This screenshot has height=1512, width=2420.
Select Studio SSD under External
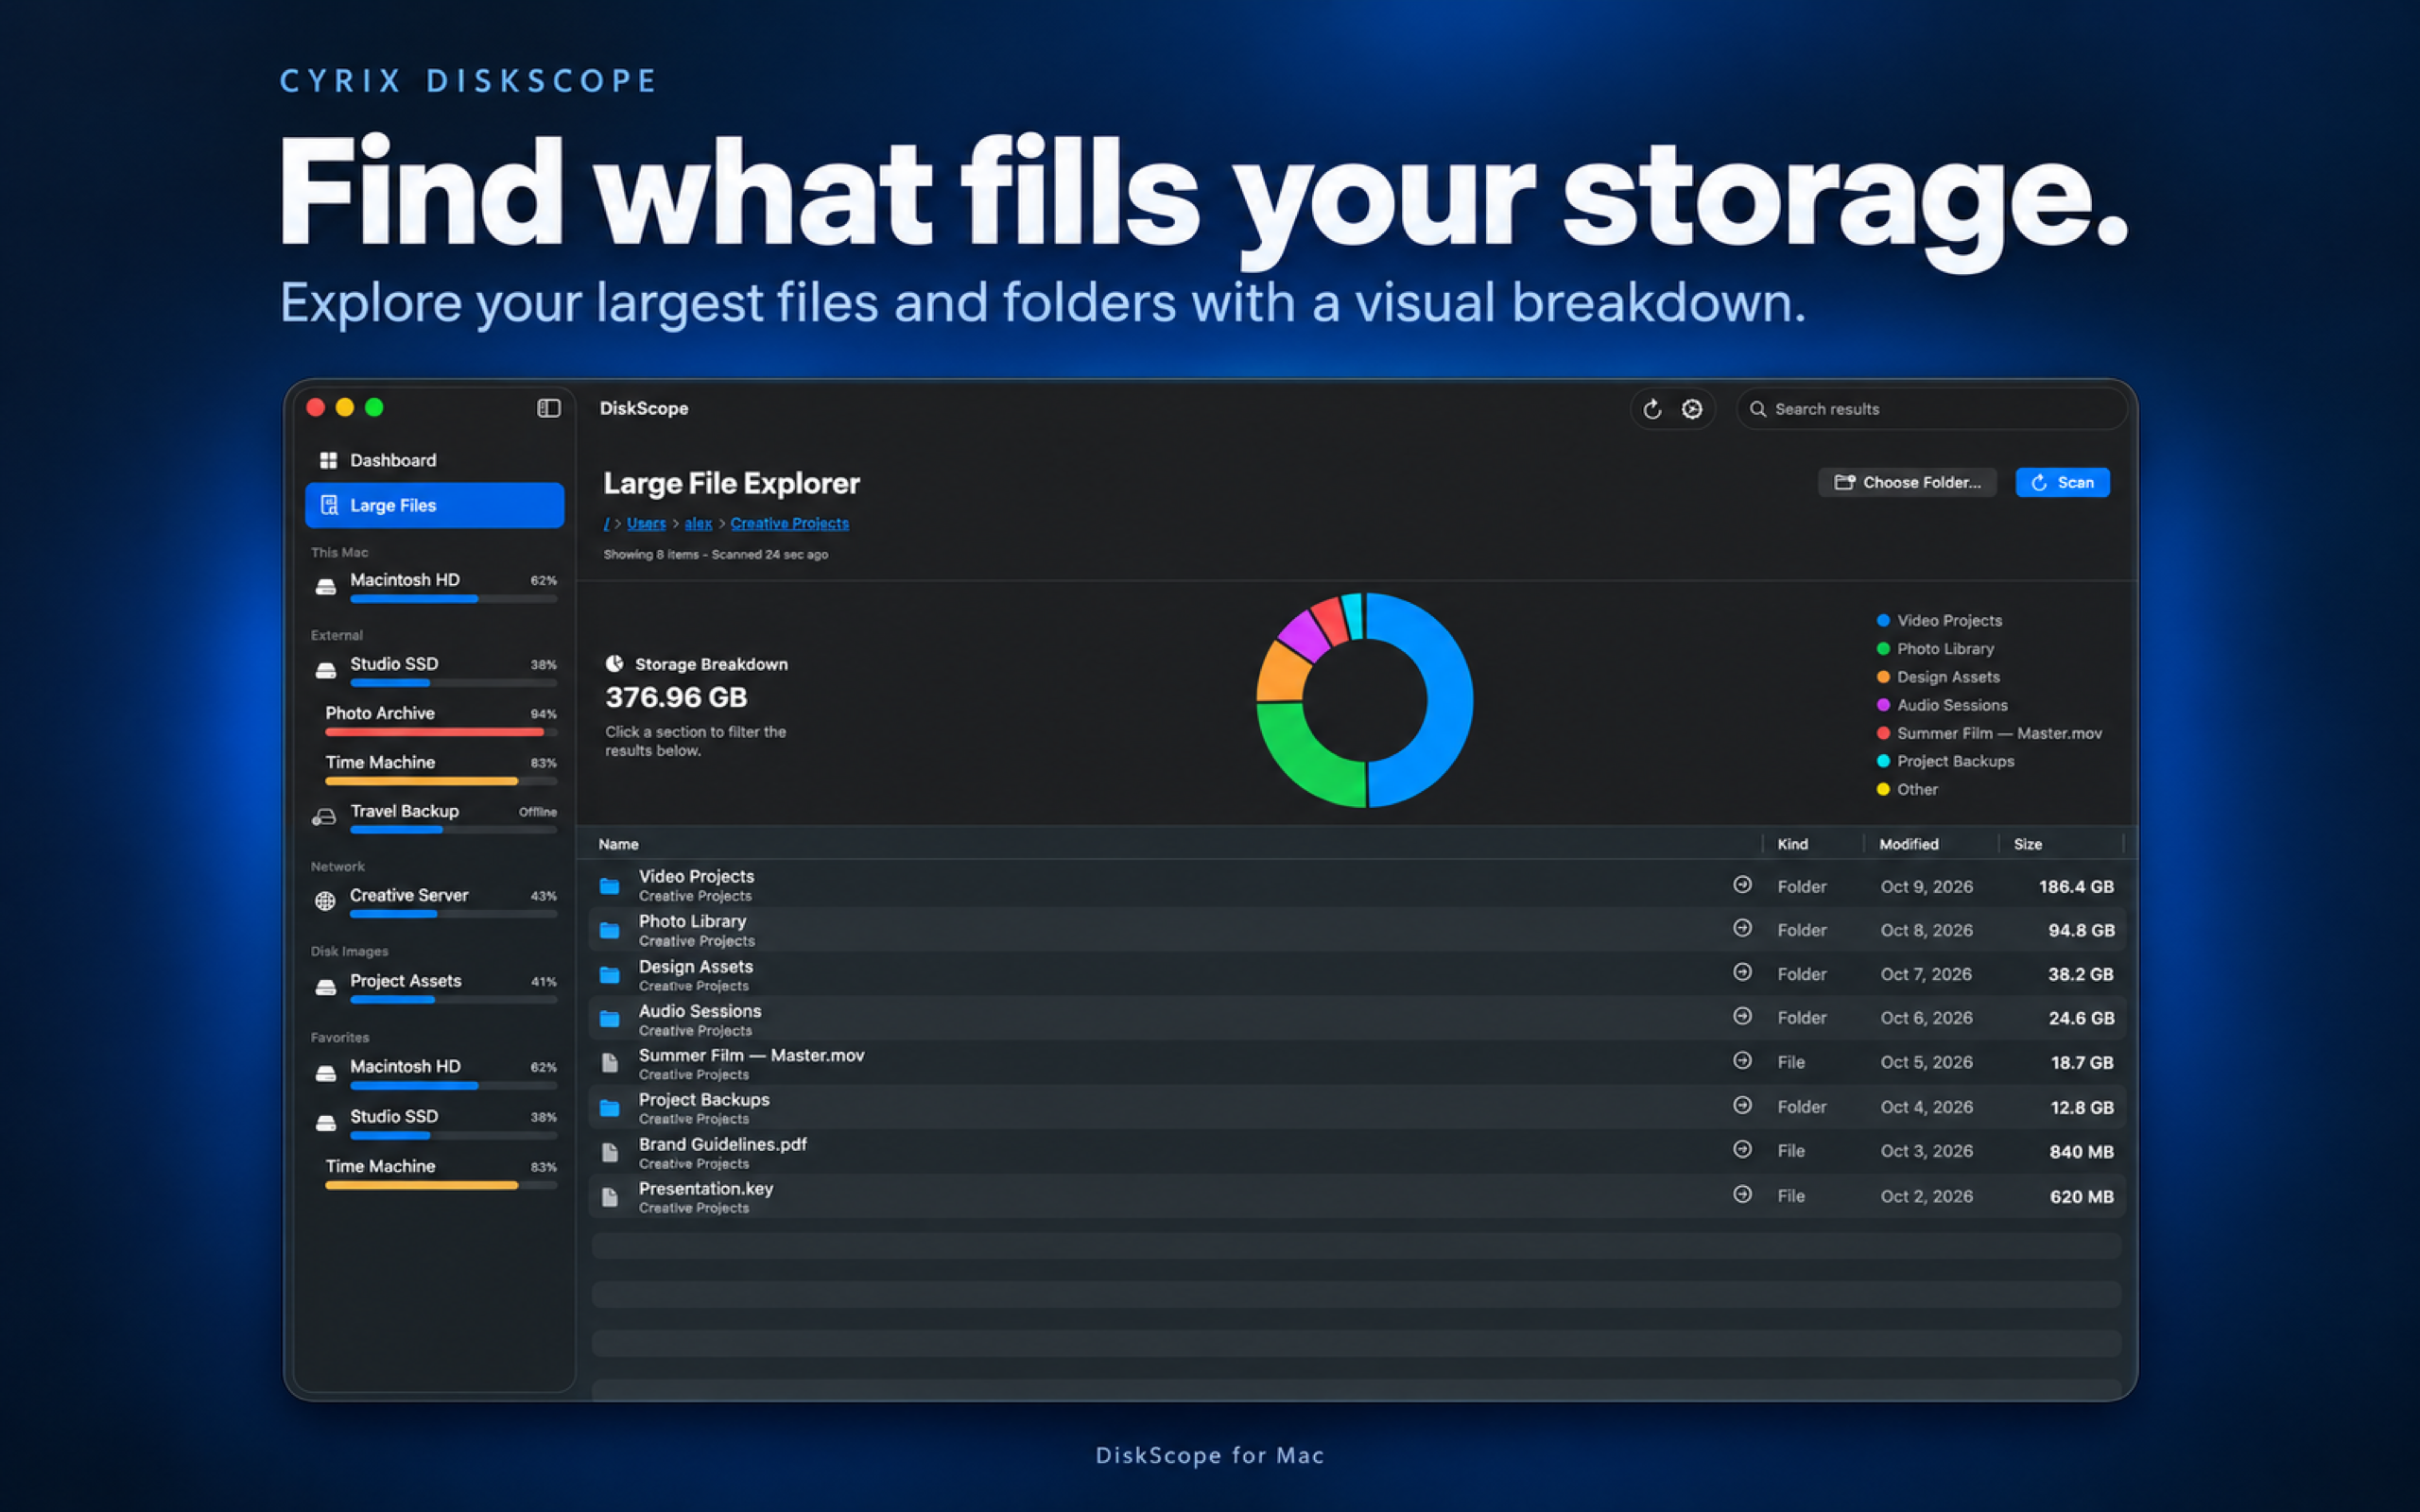point(434,670)
